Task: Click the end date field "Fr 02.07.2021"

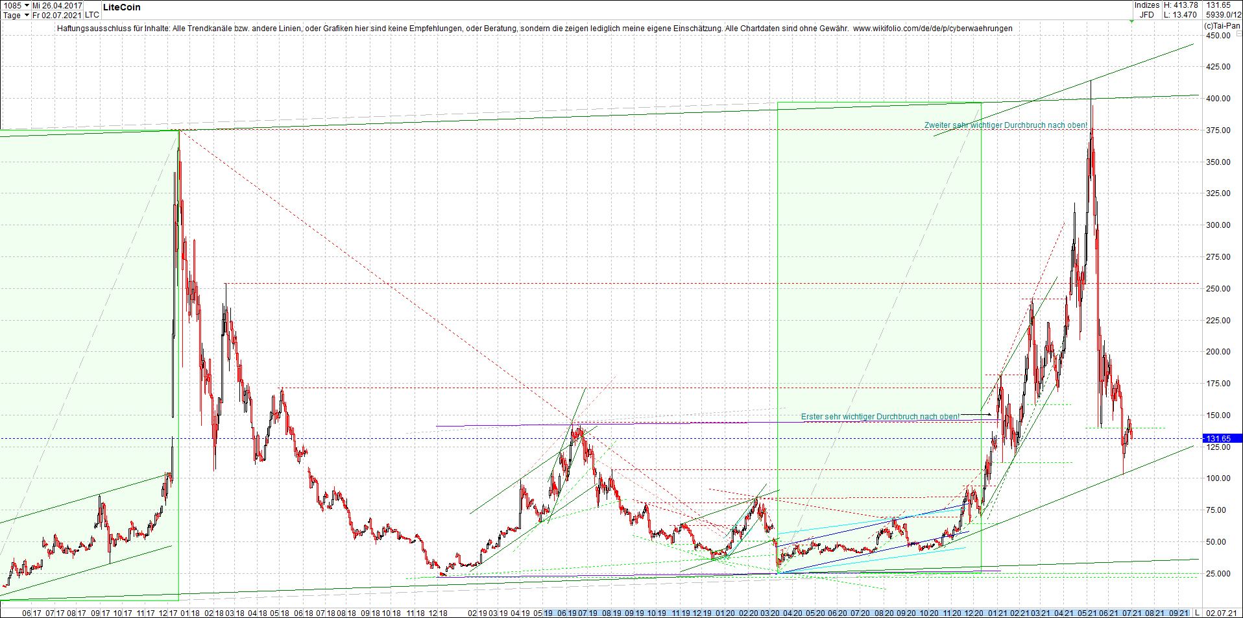Action: (x=56, y=15)
